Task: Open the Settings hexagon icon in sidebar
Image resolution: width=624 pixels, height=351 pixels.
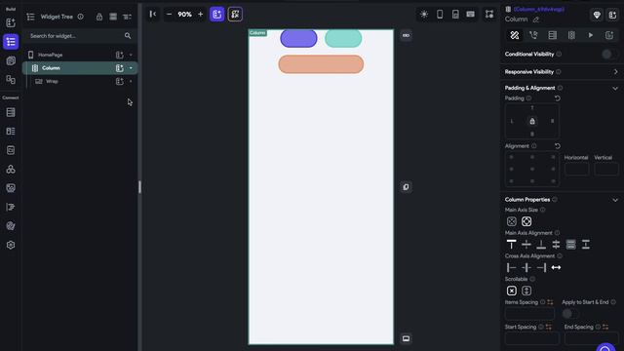Action: pyautogui.click(x=11, y=245)
